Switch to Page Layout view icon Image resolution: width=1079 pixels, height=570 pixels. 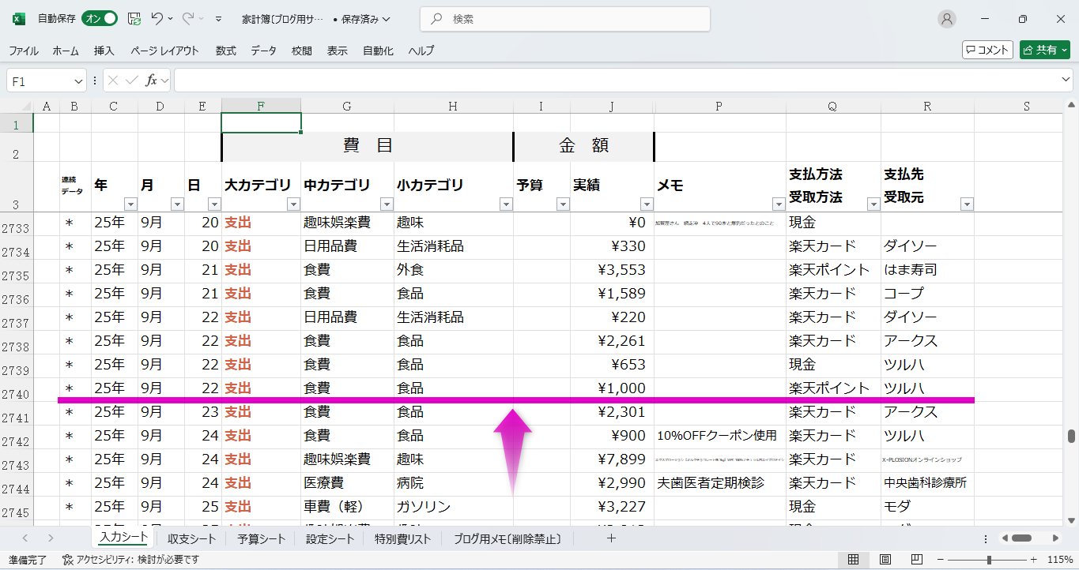pyautogui.click(x=885, y=560)
